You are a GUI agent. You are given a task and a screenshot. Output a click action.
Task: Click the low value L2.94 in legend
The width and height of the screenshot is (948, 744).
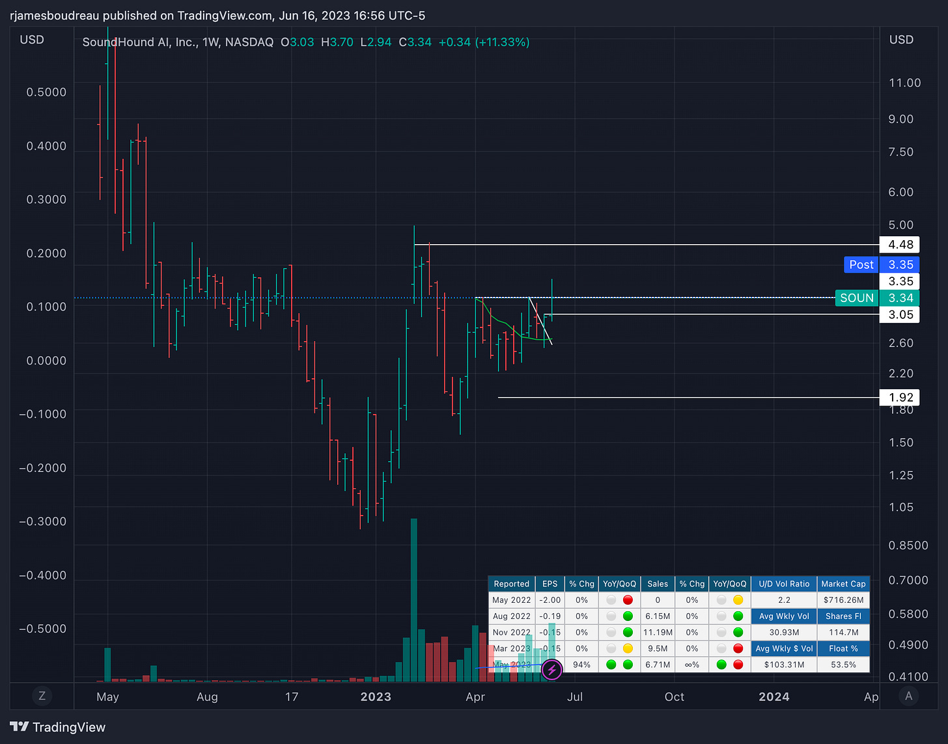coord(376,42)
